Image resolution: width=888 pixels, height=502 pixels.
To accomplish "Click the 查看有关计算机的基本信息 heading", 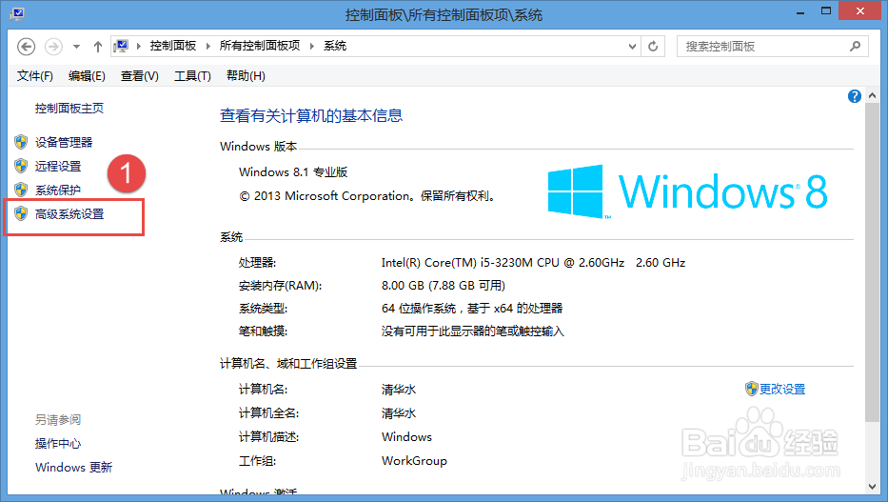I will pyautogui.click(x=311, y=116).
